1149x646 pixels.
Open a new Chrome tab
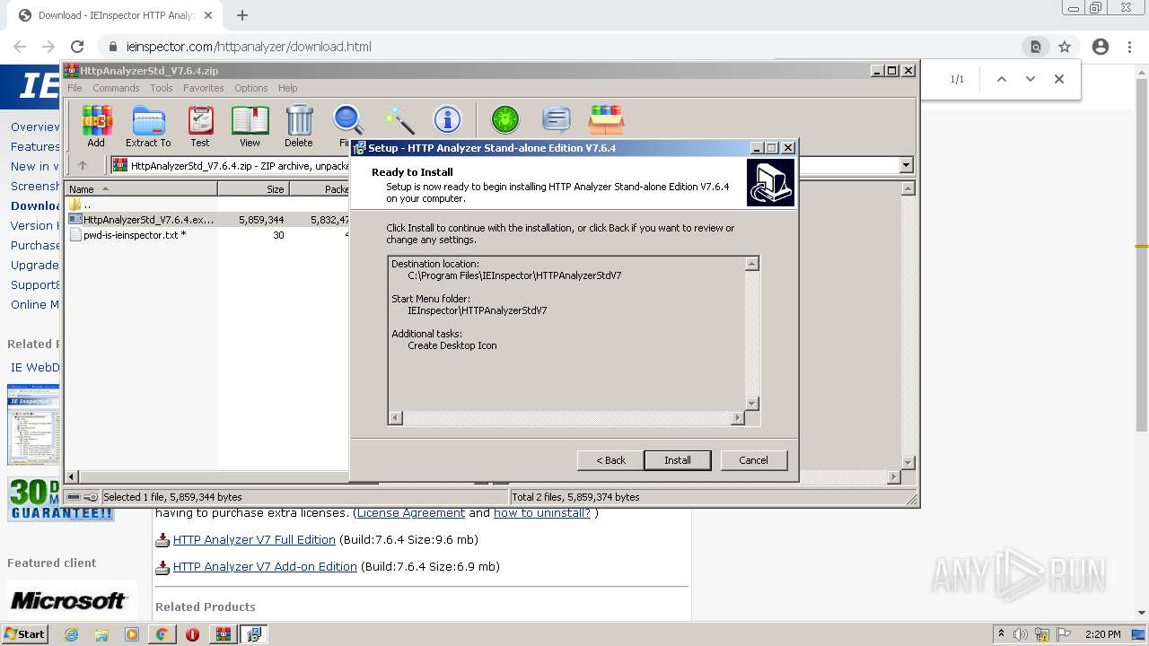click(242, 15)
